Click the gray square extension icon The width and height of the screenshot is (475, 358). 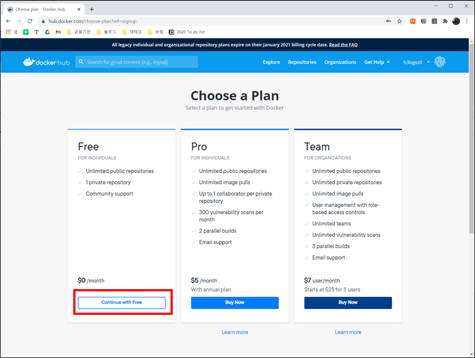(x=435, y=21)
